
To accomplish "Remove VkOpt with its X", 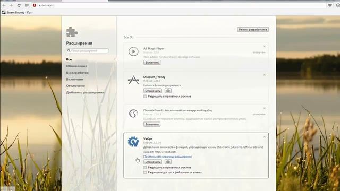I will pyautogui.click(x=265, y=137).
